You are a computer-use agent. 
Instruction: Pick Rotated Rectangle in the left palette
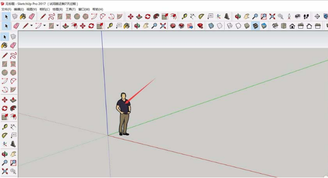click(13, 64)
